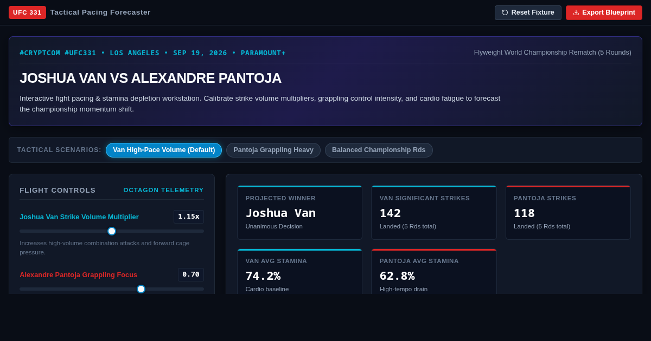Click the high-volume combination attacks helper text
This screenshot has width=651, height=341.
(105, 248)
